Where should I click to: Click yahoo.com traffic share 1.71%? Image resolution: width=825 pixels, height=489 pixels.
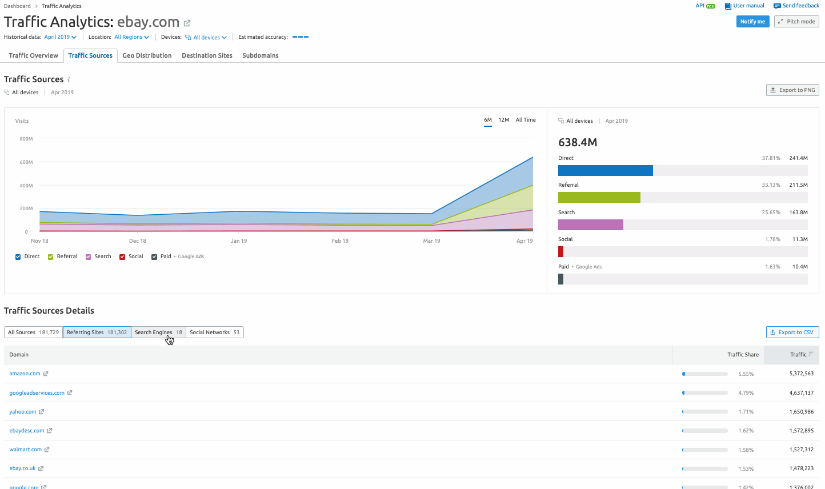point(746,412)
